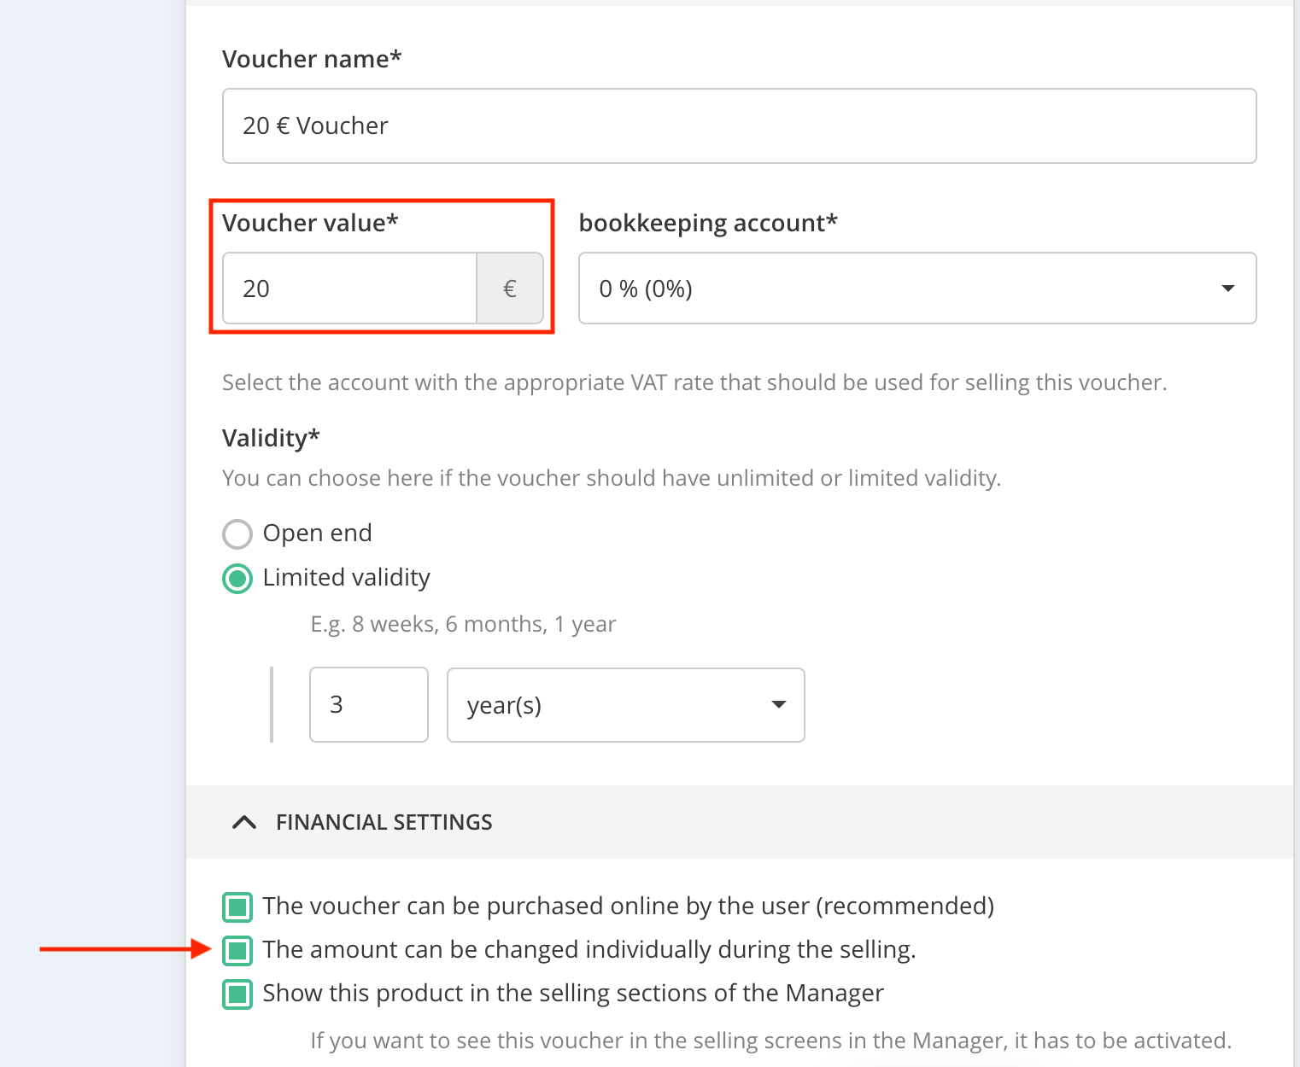1300x1067 pixels.
Task: Click the bookkeeping account dropdown caret arrow
Action: click(1228, 289)
